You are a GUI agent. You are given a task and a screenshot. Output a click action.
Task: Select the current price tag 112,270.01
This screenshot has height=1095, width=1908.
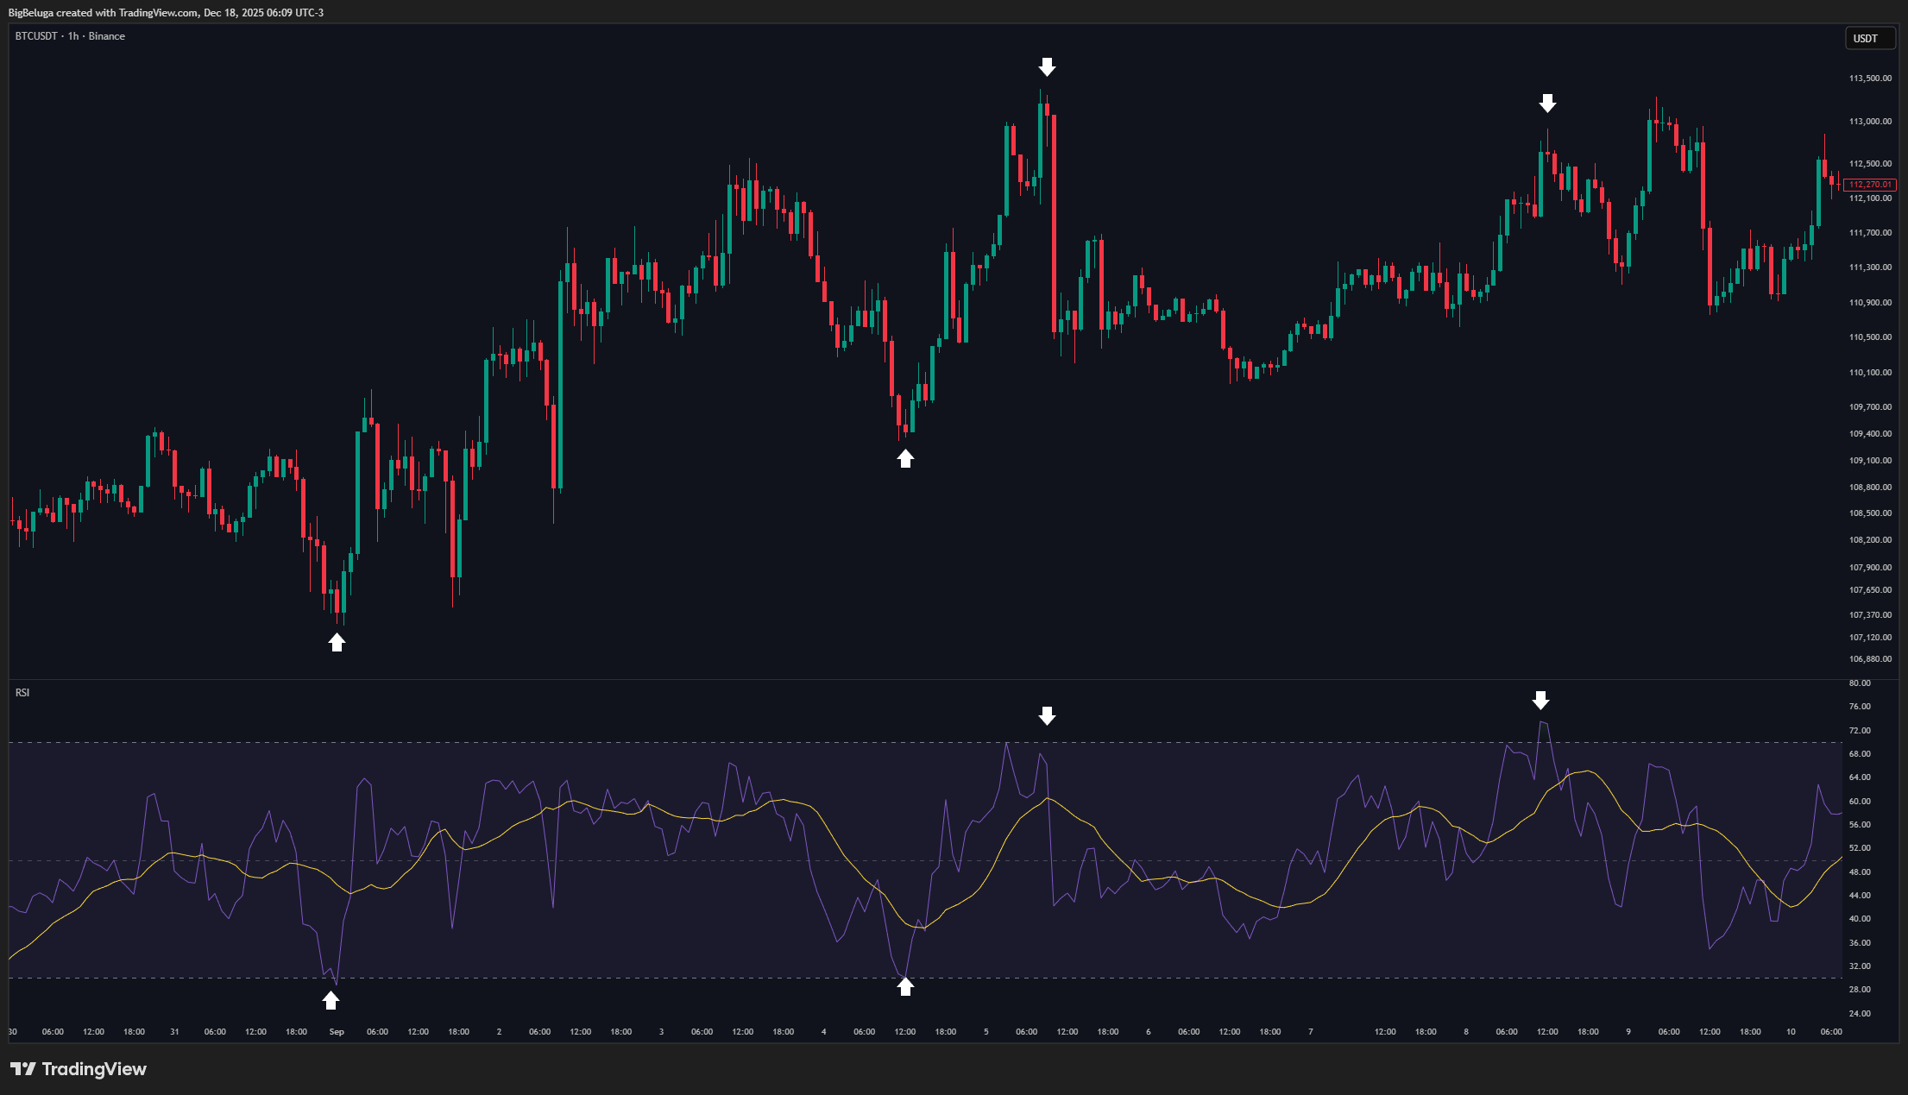1869,185
